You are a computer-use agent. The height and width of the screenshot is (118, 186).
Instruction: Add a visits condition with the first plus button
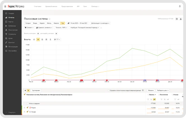pyautogui.click(x=38, y=34)
